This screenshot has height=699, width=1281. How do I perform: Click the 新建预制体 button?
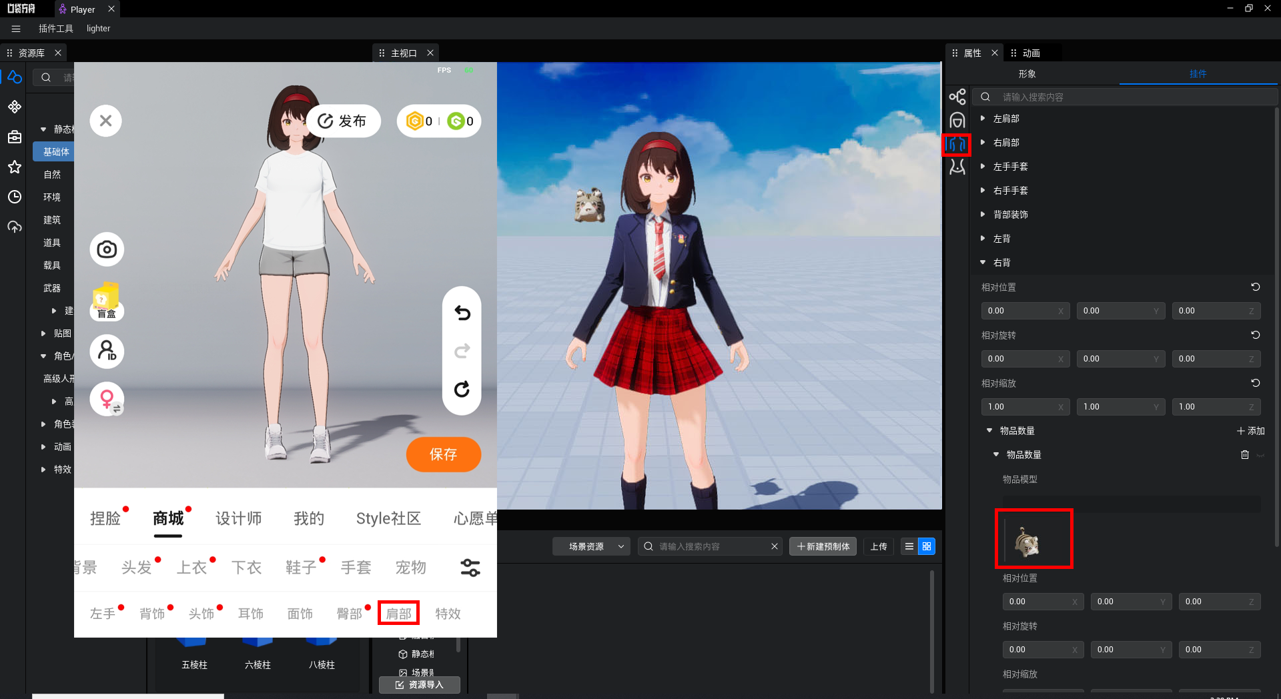pyautogui.click(x=823, y=546)
